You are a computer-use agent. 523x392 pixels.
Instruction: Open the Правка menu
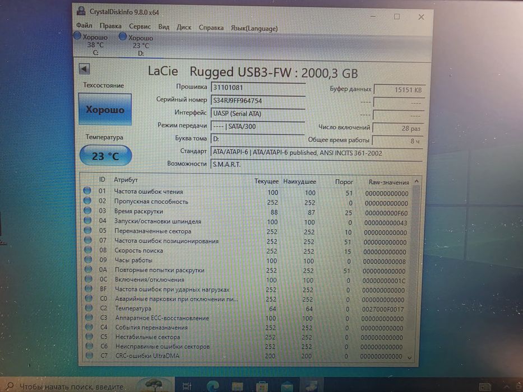tap(110, 26)
